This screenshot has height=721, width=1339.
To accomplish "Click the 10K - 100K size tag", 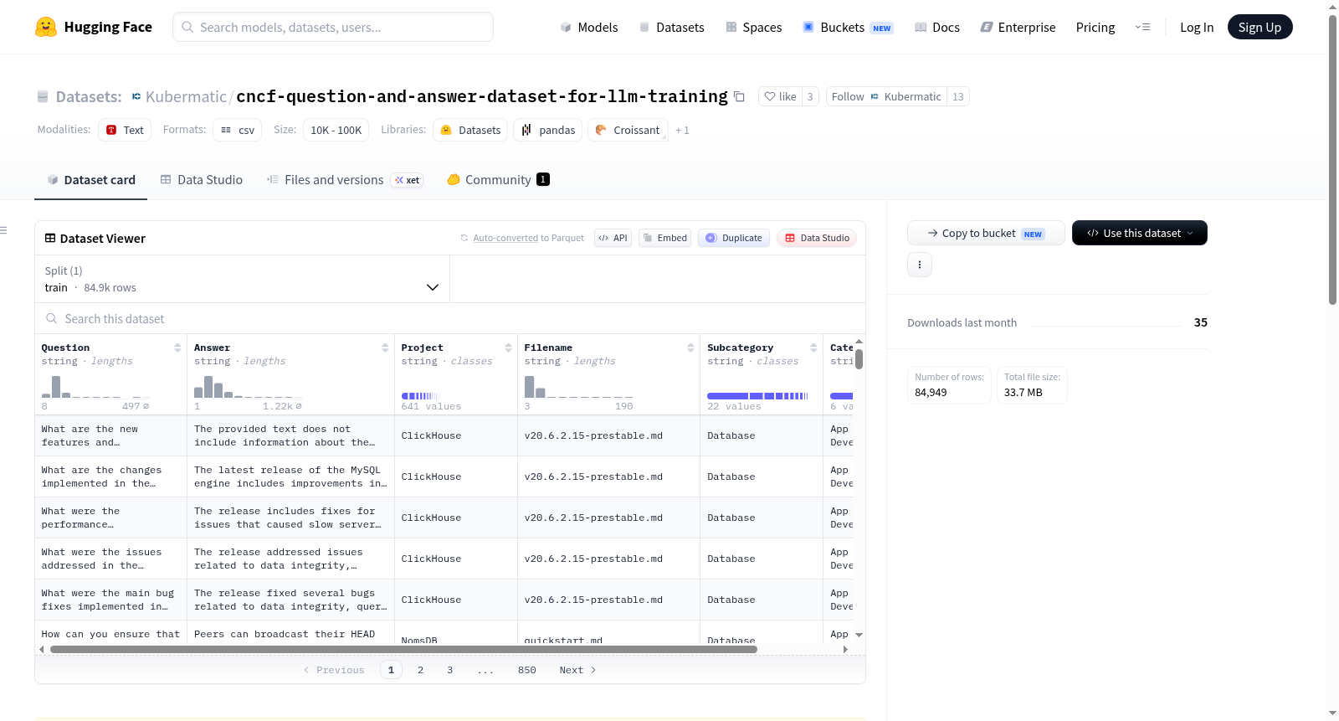I will pos(336,130).
